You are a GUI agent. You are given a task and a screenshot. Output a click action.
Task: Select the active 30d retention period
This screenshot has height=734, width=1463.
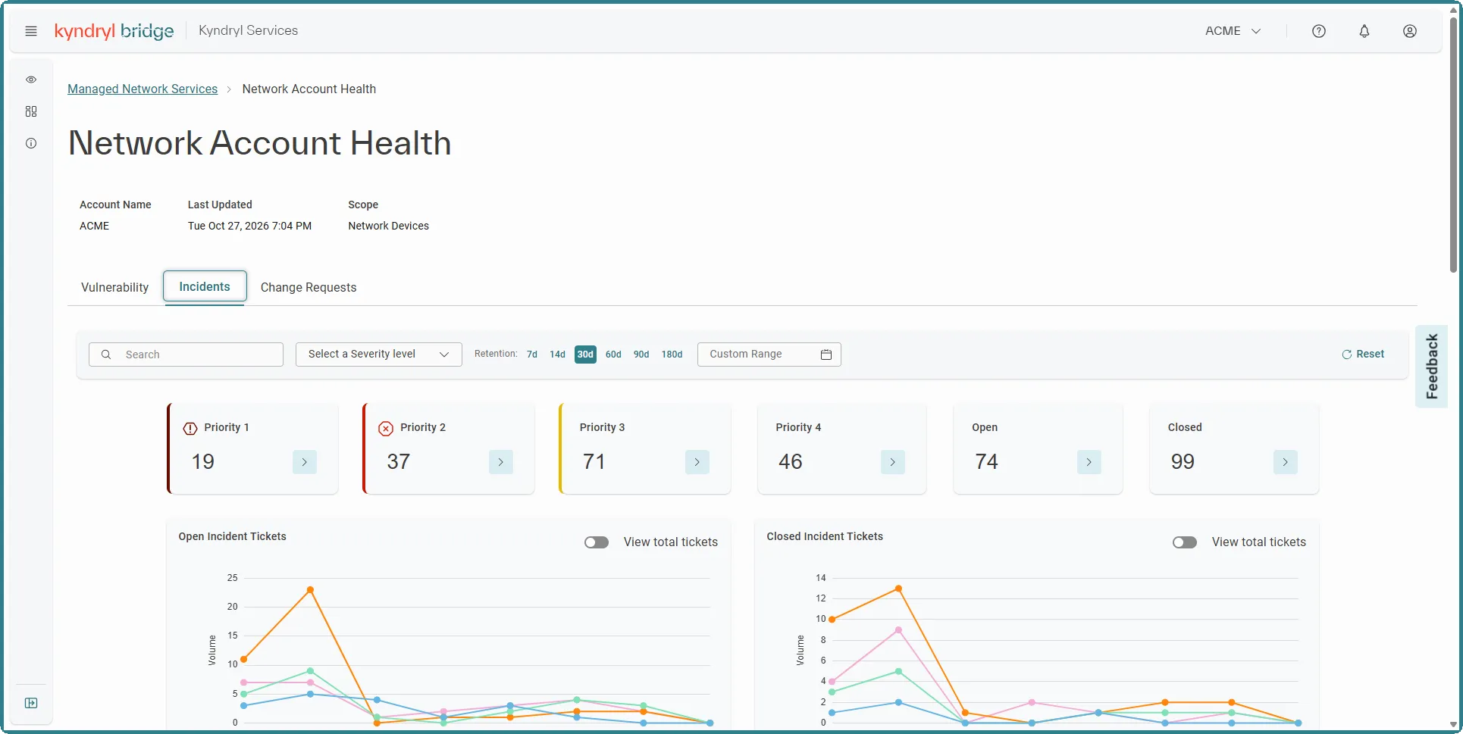click(585, 355)
